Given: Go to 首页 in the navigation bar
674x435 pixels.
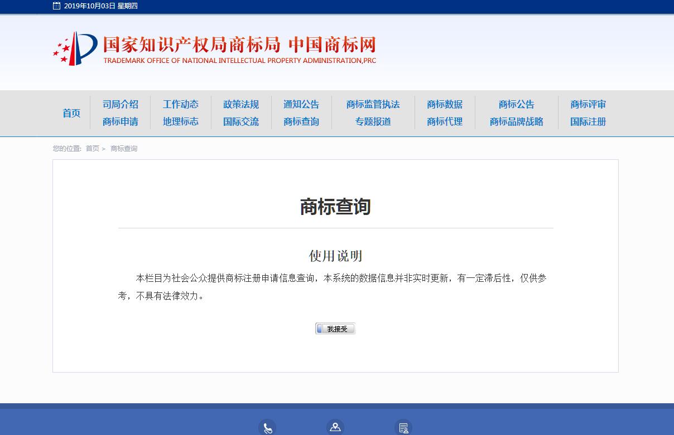Looking at the screenshot, I should 71,113.
